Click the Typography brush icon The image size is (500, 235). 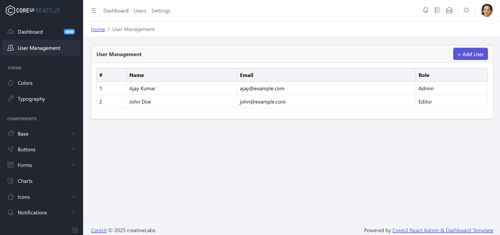coord(10,99)
